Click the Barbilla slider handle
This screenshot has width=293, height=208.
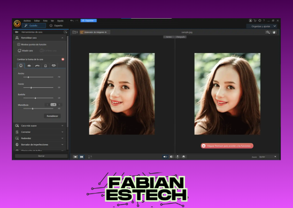tap(35, 98)
